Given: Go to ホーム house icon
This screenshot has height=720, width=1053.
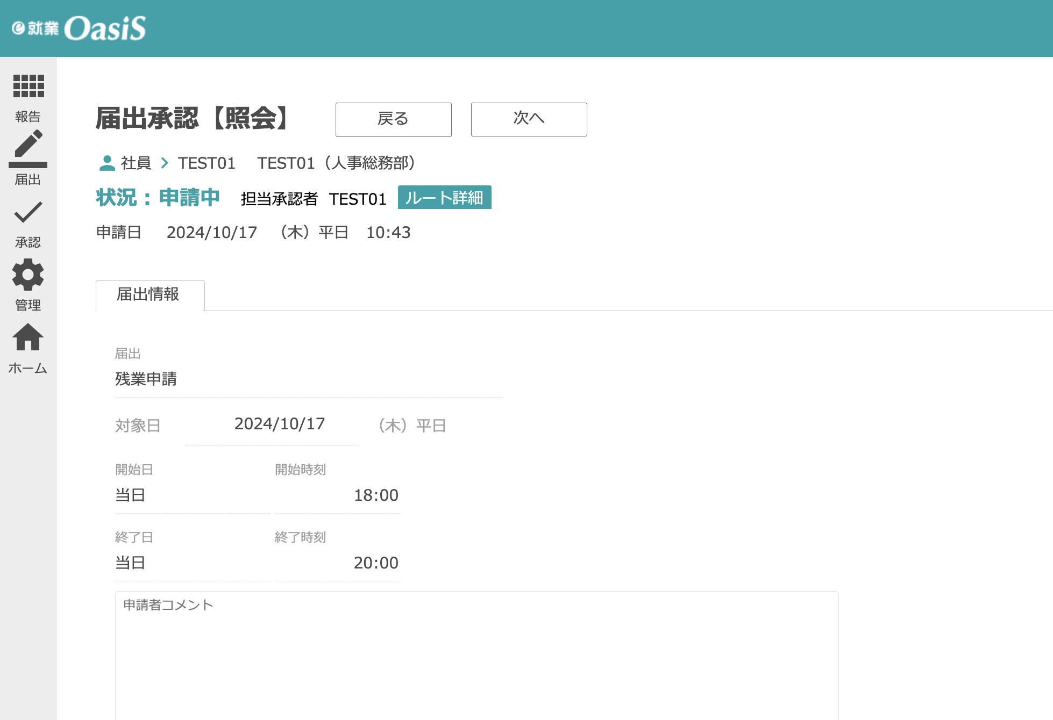Looking at the screenshot, I should (28, 337).
